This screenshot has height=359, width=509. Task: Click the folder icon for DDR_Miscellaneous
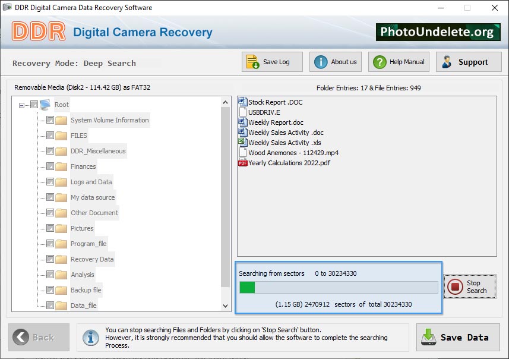click(61, 151)
